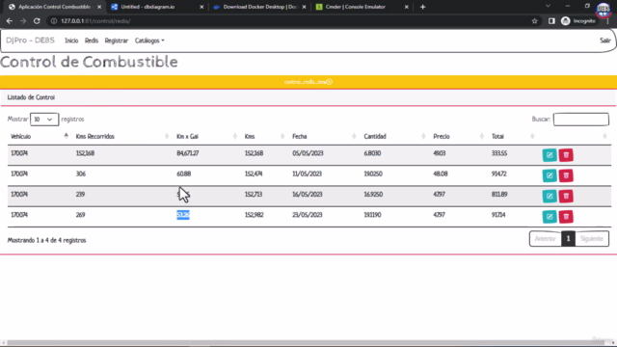Click the Anterior pagination button
Viewport: 617px width, 347px height.
pyautogui.click(x=546, y=239)
